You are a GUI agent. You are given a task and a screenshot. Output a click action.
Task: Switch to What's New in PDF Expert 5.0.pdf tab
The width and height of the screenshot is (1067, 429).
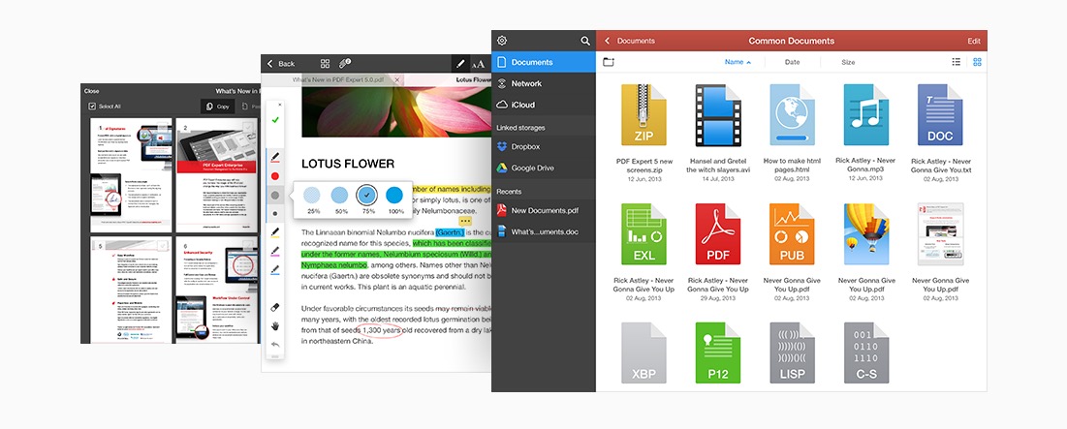tap(336, 79)
